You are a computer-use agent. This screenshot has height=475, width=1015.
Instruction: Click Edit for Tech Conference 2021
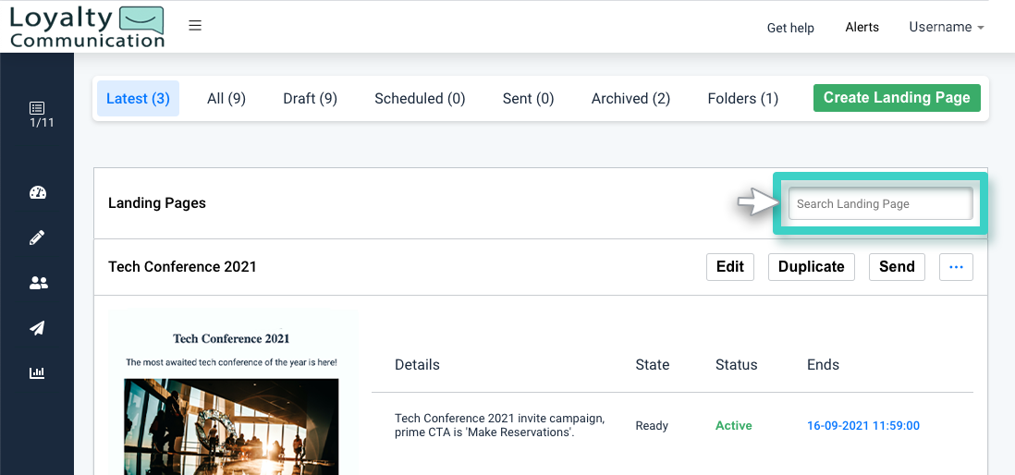point(730,267)
